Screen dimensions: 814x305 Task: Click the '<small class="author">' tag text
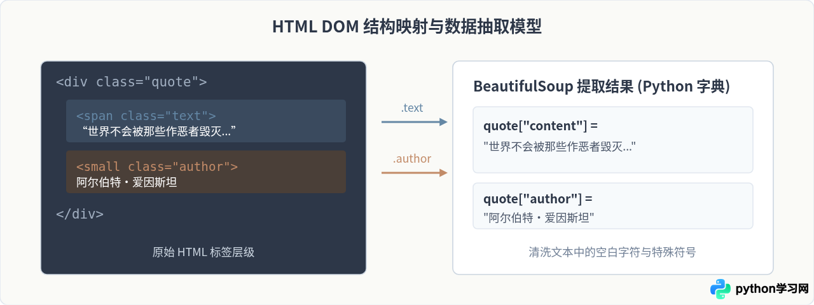click(x=157, y=166)
